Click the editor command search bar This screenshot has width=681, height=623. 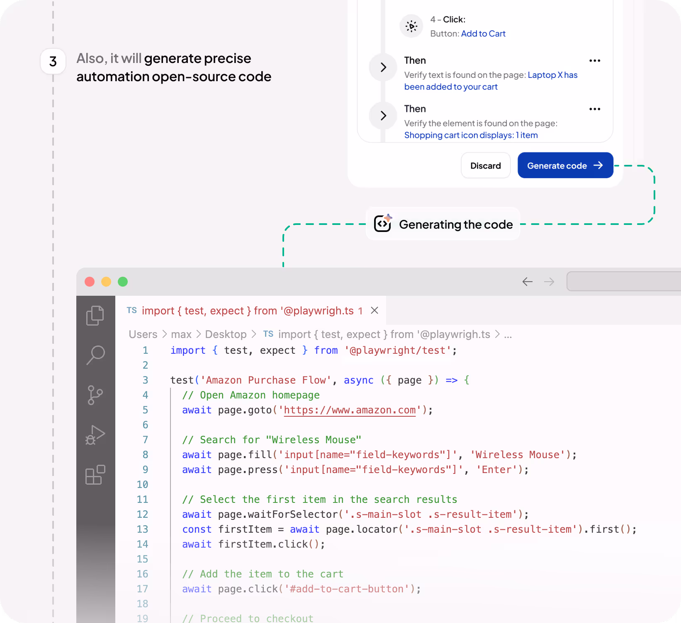(x=624, y=282)
